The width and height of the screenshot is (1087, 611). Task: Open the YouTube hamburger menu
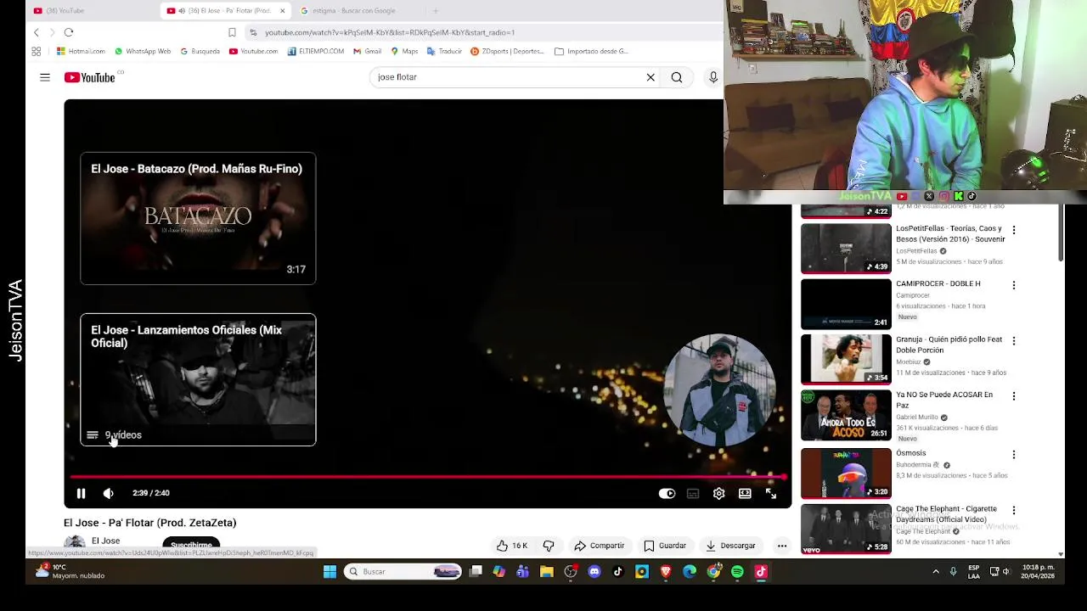tap(45, 77)
